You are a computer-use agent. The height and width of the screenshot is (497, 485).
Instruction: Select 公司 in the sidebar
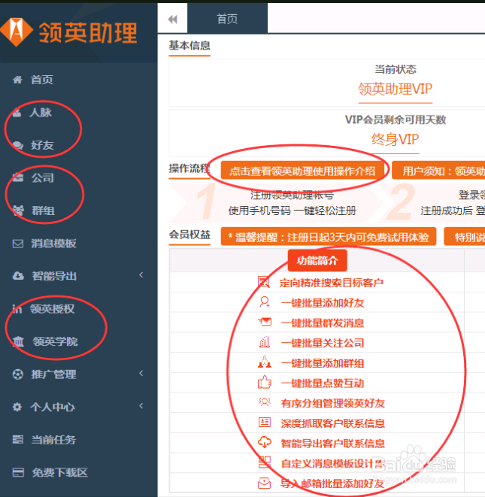(42, 177)
